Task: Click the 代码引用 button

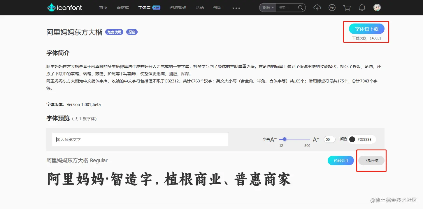Action: click(341, 161)
